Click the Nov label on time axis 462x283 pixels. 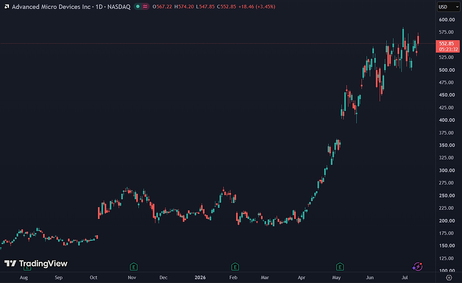pos(132,277)
